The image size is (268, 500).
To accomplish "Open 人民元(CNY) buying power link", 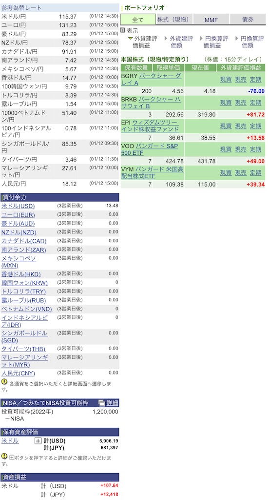I will pyautogui.click(x=18, y=373).
